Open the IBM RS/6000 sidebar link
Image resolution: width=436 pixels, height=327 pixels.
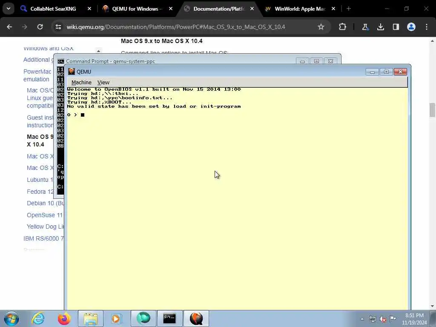[x=44, y=238]
